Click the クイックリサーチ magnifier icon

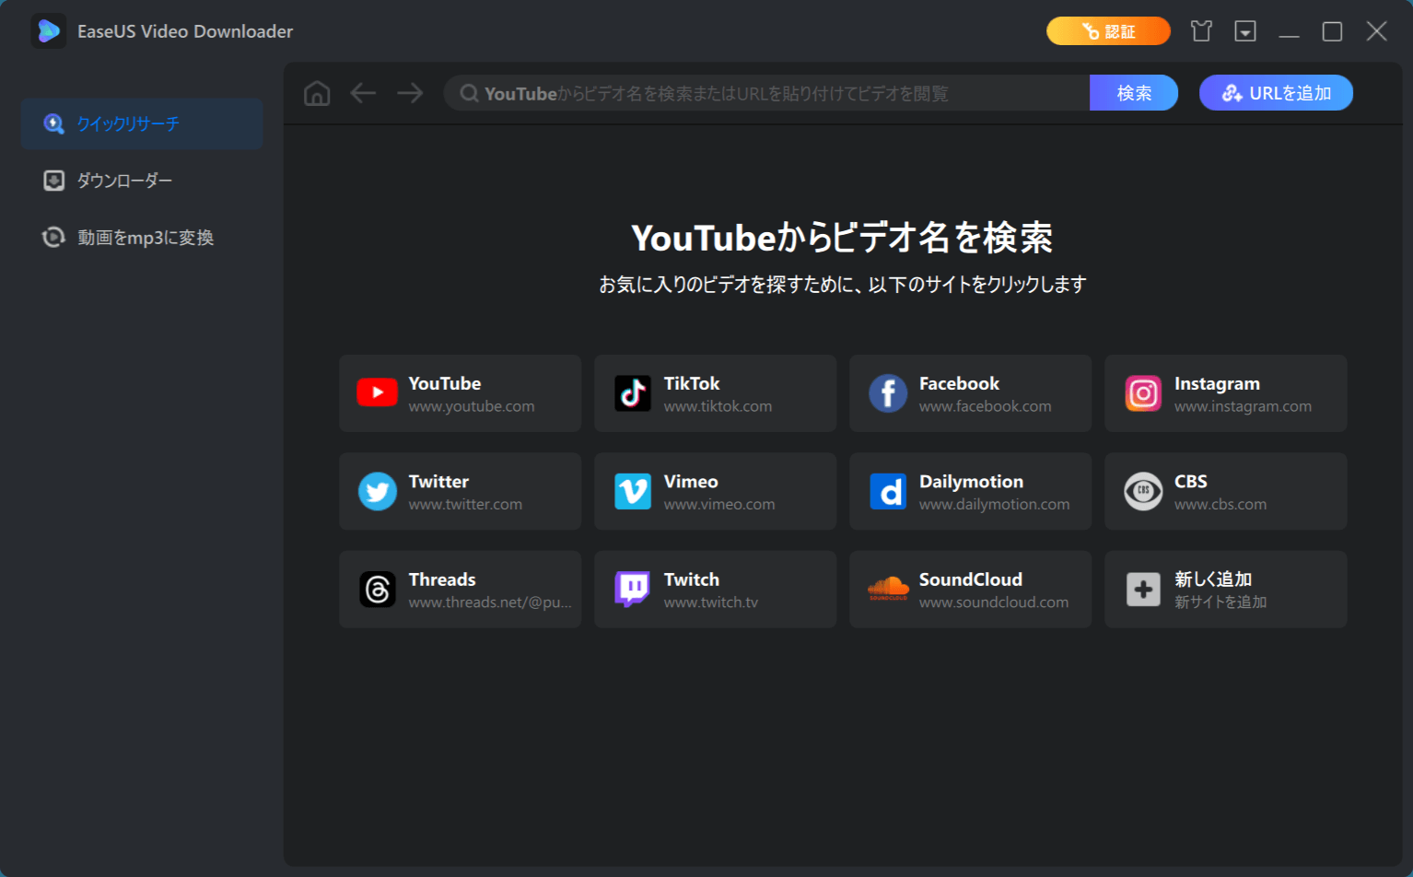tap(54, 123)
